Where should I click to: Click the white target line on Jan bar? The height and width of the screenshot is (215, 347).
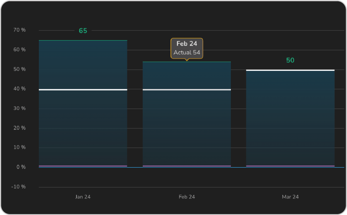(83, 90)
